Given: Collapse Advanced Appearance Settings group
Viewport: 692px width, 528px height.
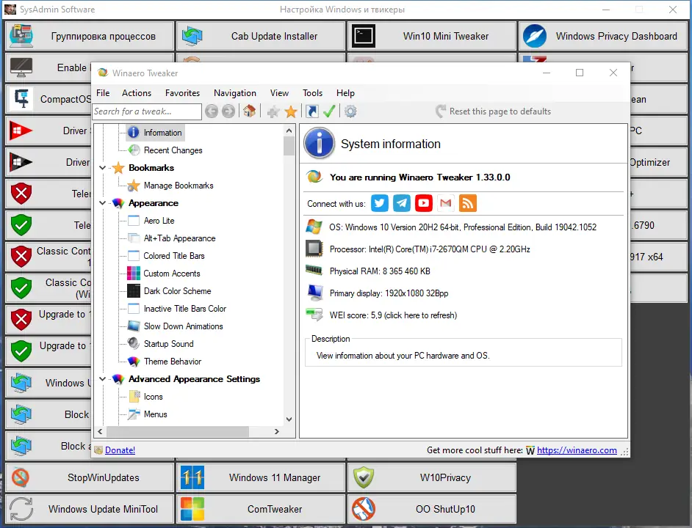Looking at the screenshot, I should pyautogui.click(x=102, y=379).
